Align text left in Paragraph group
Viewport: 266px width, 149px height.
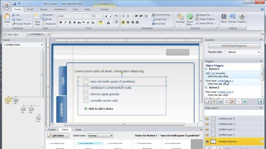click(123, 22)
